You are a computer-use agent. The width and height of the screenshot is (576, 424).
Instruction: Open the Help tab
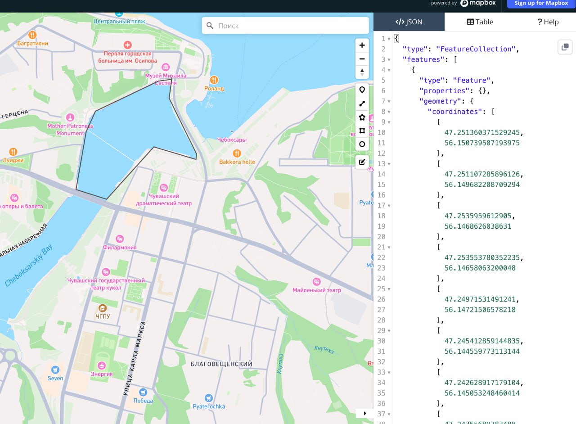pos(548,22)
